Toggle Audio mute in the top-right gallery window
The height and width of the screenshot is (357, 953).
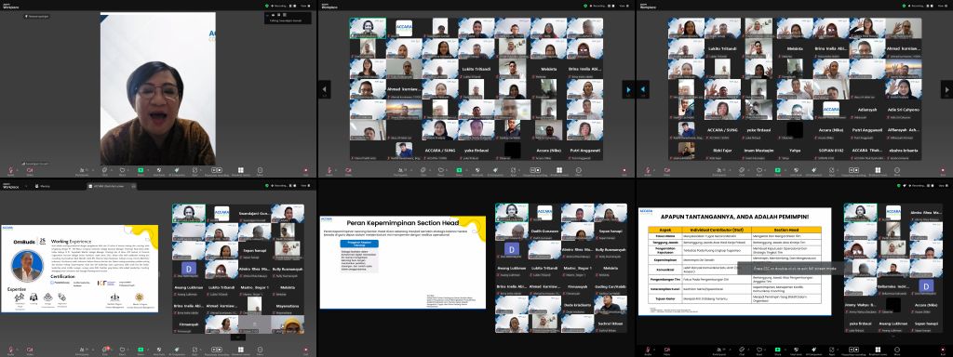(x=647, y=171)
